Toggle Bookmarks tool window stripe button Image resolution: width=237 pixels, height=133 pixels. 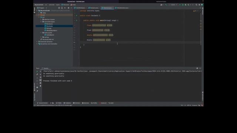pos(34,87)
